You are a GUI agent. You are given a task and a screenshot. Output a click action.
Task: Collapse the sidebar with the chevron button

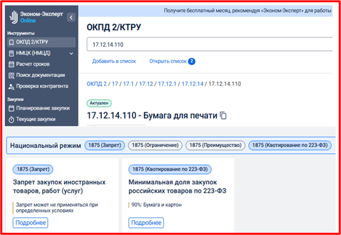coord(71,17)
